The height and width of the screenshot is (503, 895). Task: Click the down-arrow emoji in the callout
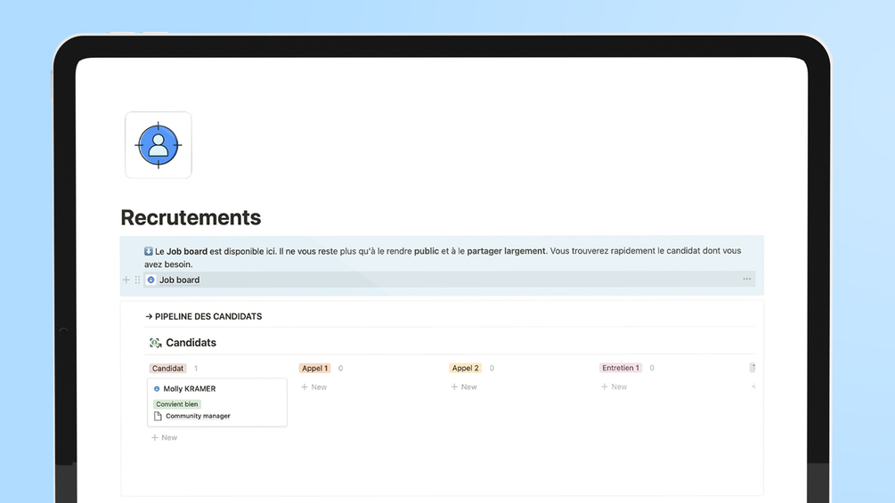tap(149, 251)
